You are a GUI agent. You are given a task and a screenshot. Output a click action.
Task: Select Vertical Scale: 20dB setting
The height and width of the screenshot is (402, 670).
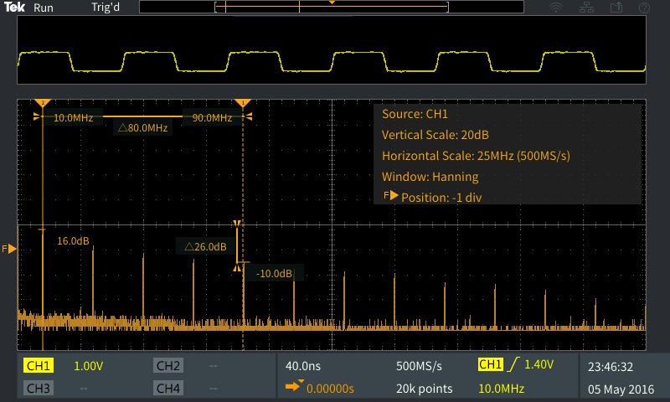pos(435,135)
